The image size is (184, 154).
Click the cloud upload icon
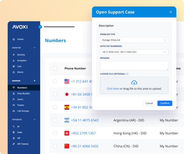[134, 83]
